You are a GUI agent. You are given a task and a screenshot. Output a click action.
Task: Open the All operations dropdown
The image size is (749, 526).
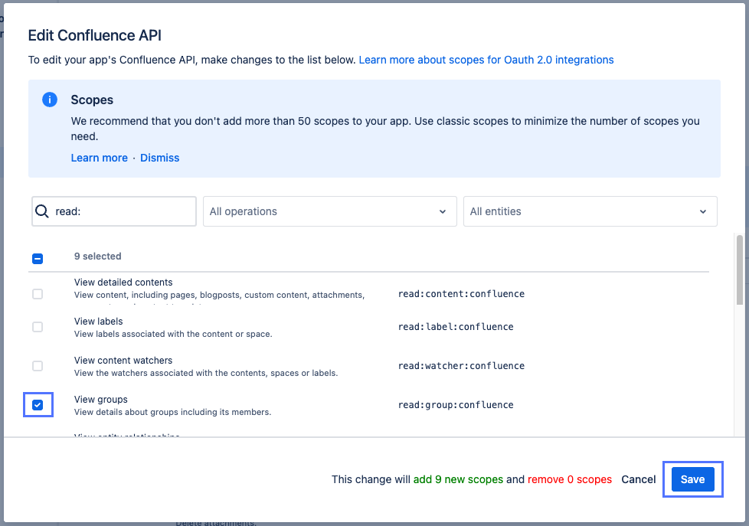(x=329, y=211)
